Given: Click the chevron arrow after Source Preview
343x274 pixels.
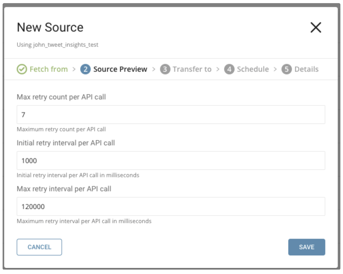Looking at the screenshot, I should 154,69.
